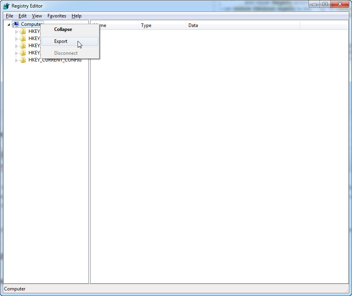Expand the topmost HKEY key arrow
The width and height of the screenshot is (352, 296).
pyautogui.click(x=16, y=32)
